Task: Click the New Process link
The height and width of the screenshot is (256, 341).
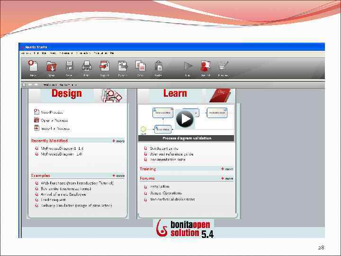Action: (52, 112)
